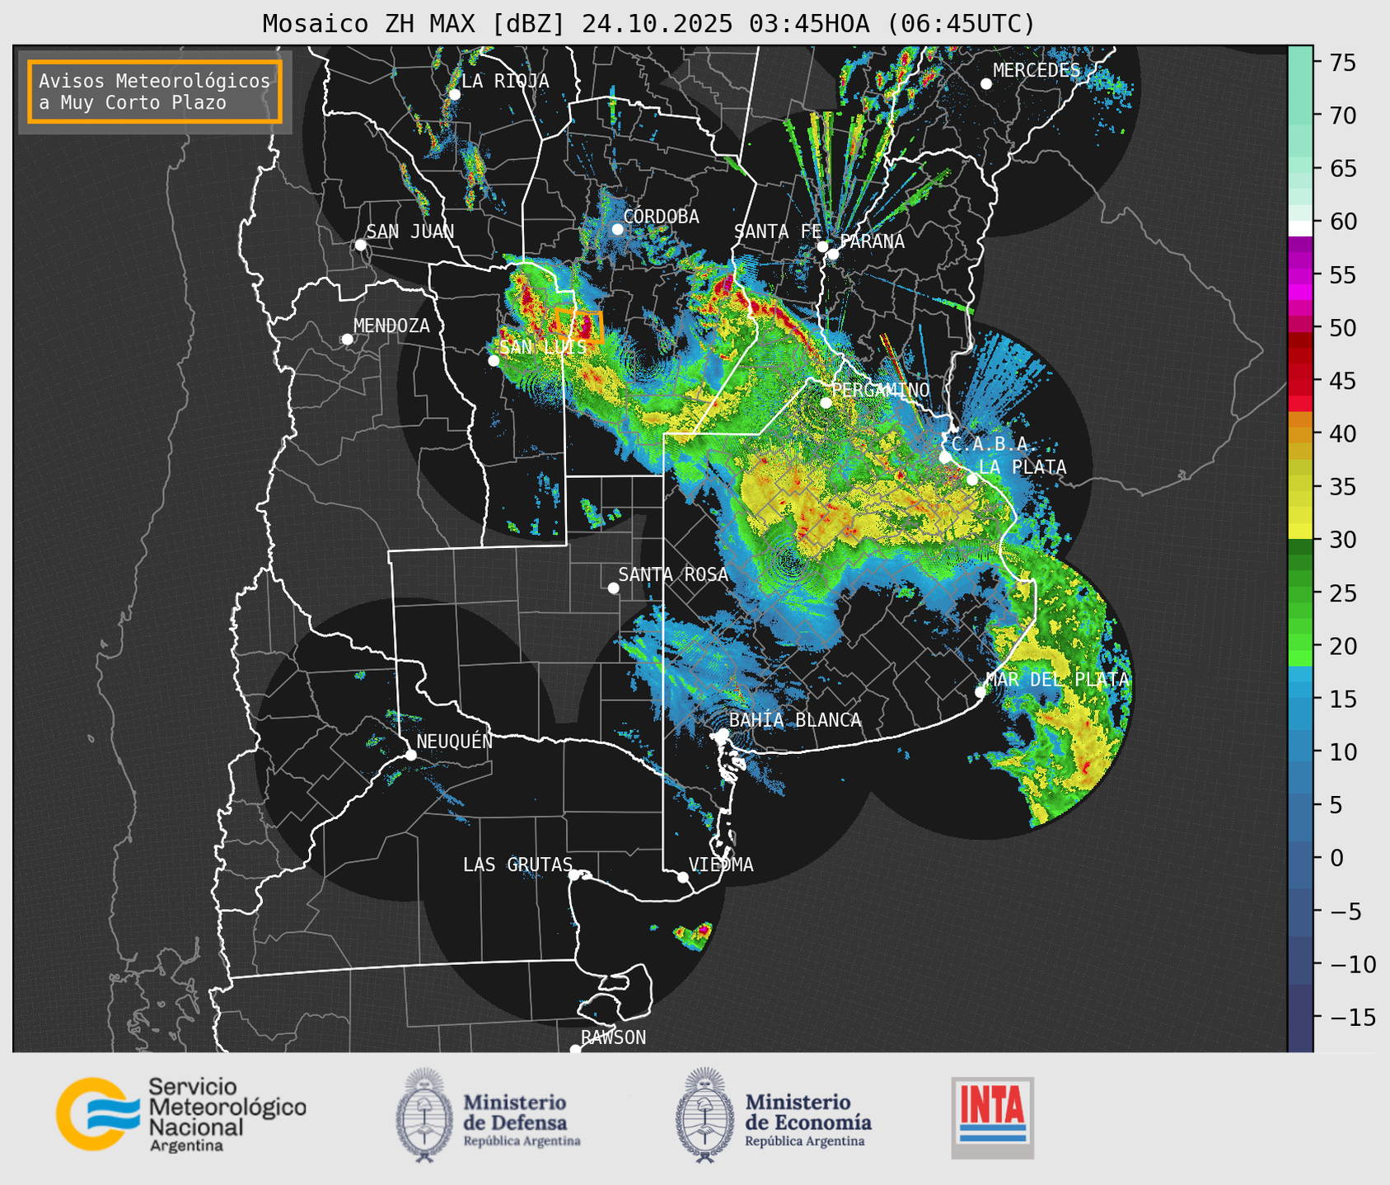Click the SAN JUAN city label
1390x1185 pixels.
point(410,232)
